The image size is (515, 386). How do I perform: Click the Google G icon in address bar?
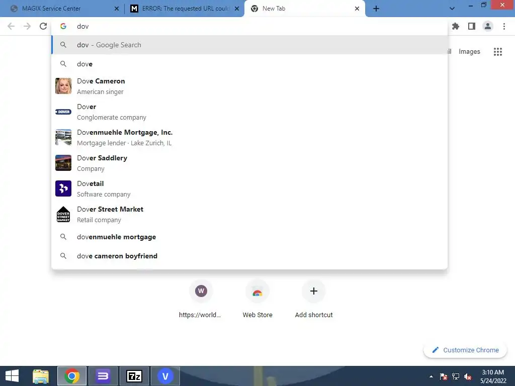63,26
